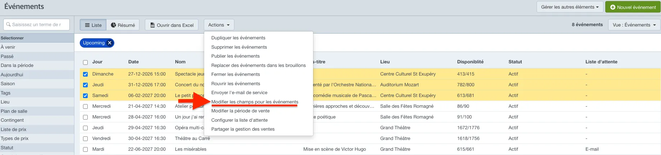Choose Supprimer les événements
Viewport: 661px width, 155px height.
tap(239, 47)
